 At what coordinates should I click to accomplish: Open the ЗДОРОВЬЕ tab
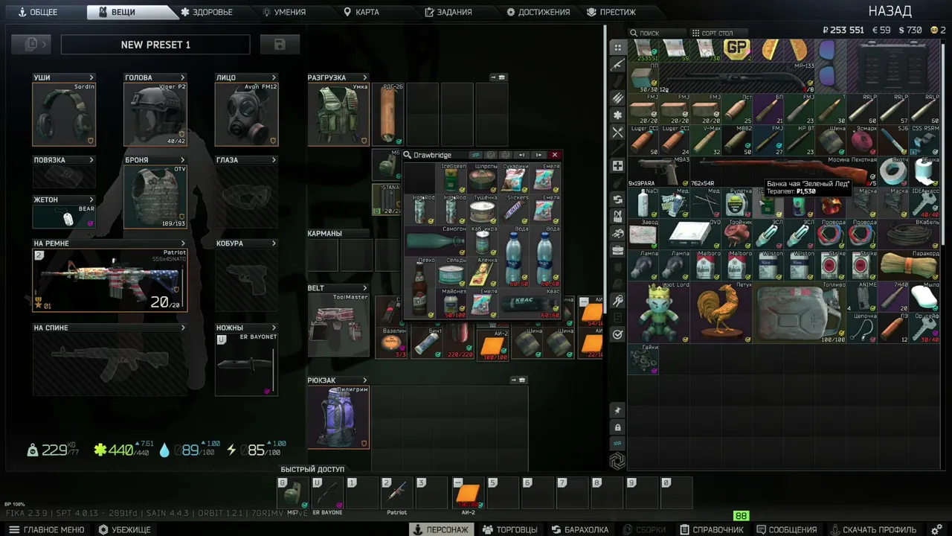207,12
